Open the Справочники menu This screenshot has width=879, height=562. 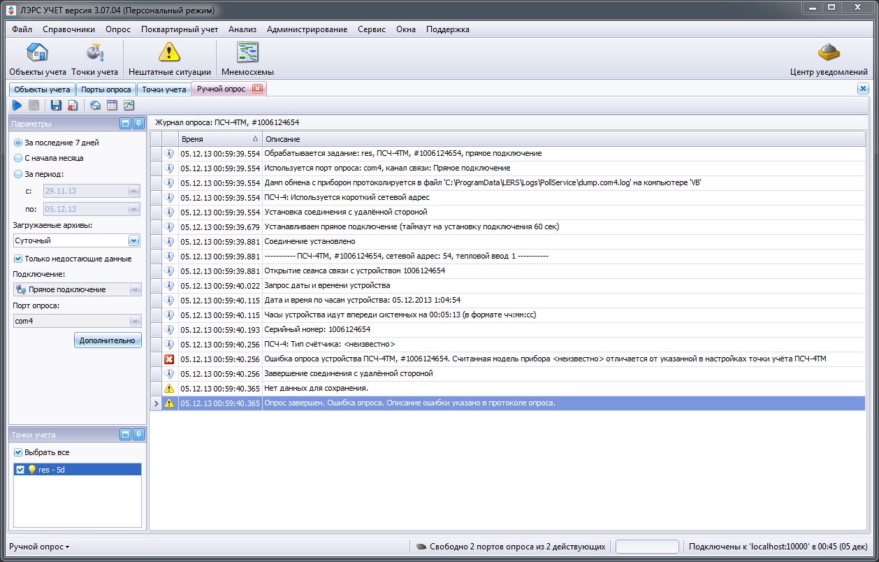pyautogui.click(x=68, y=29)
